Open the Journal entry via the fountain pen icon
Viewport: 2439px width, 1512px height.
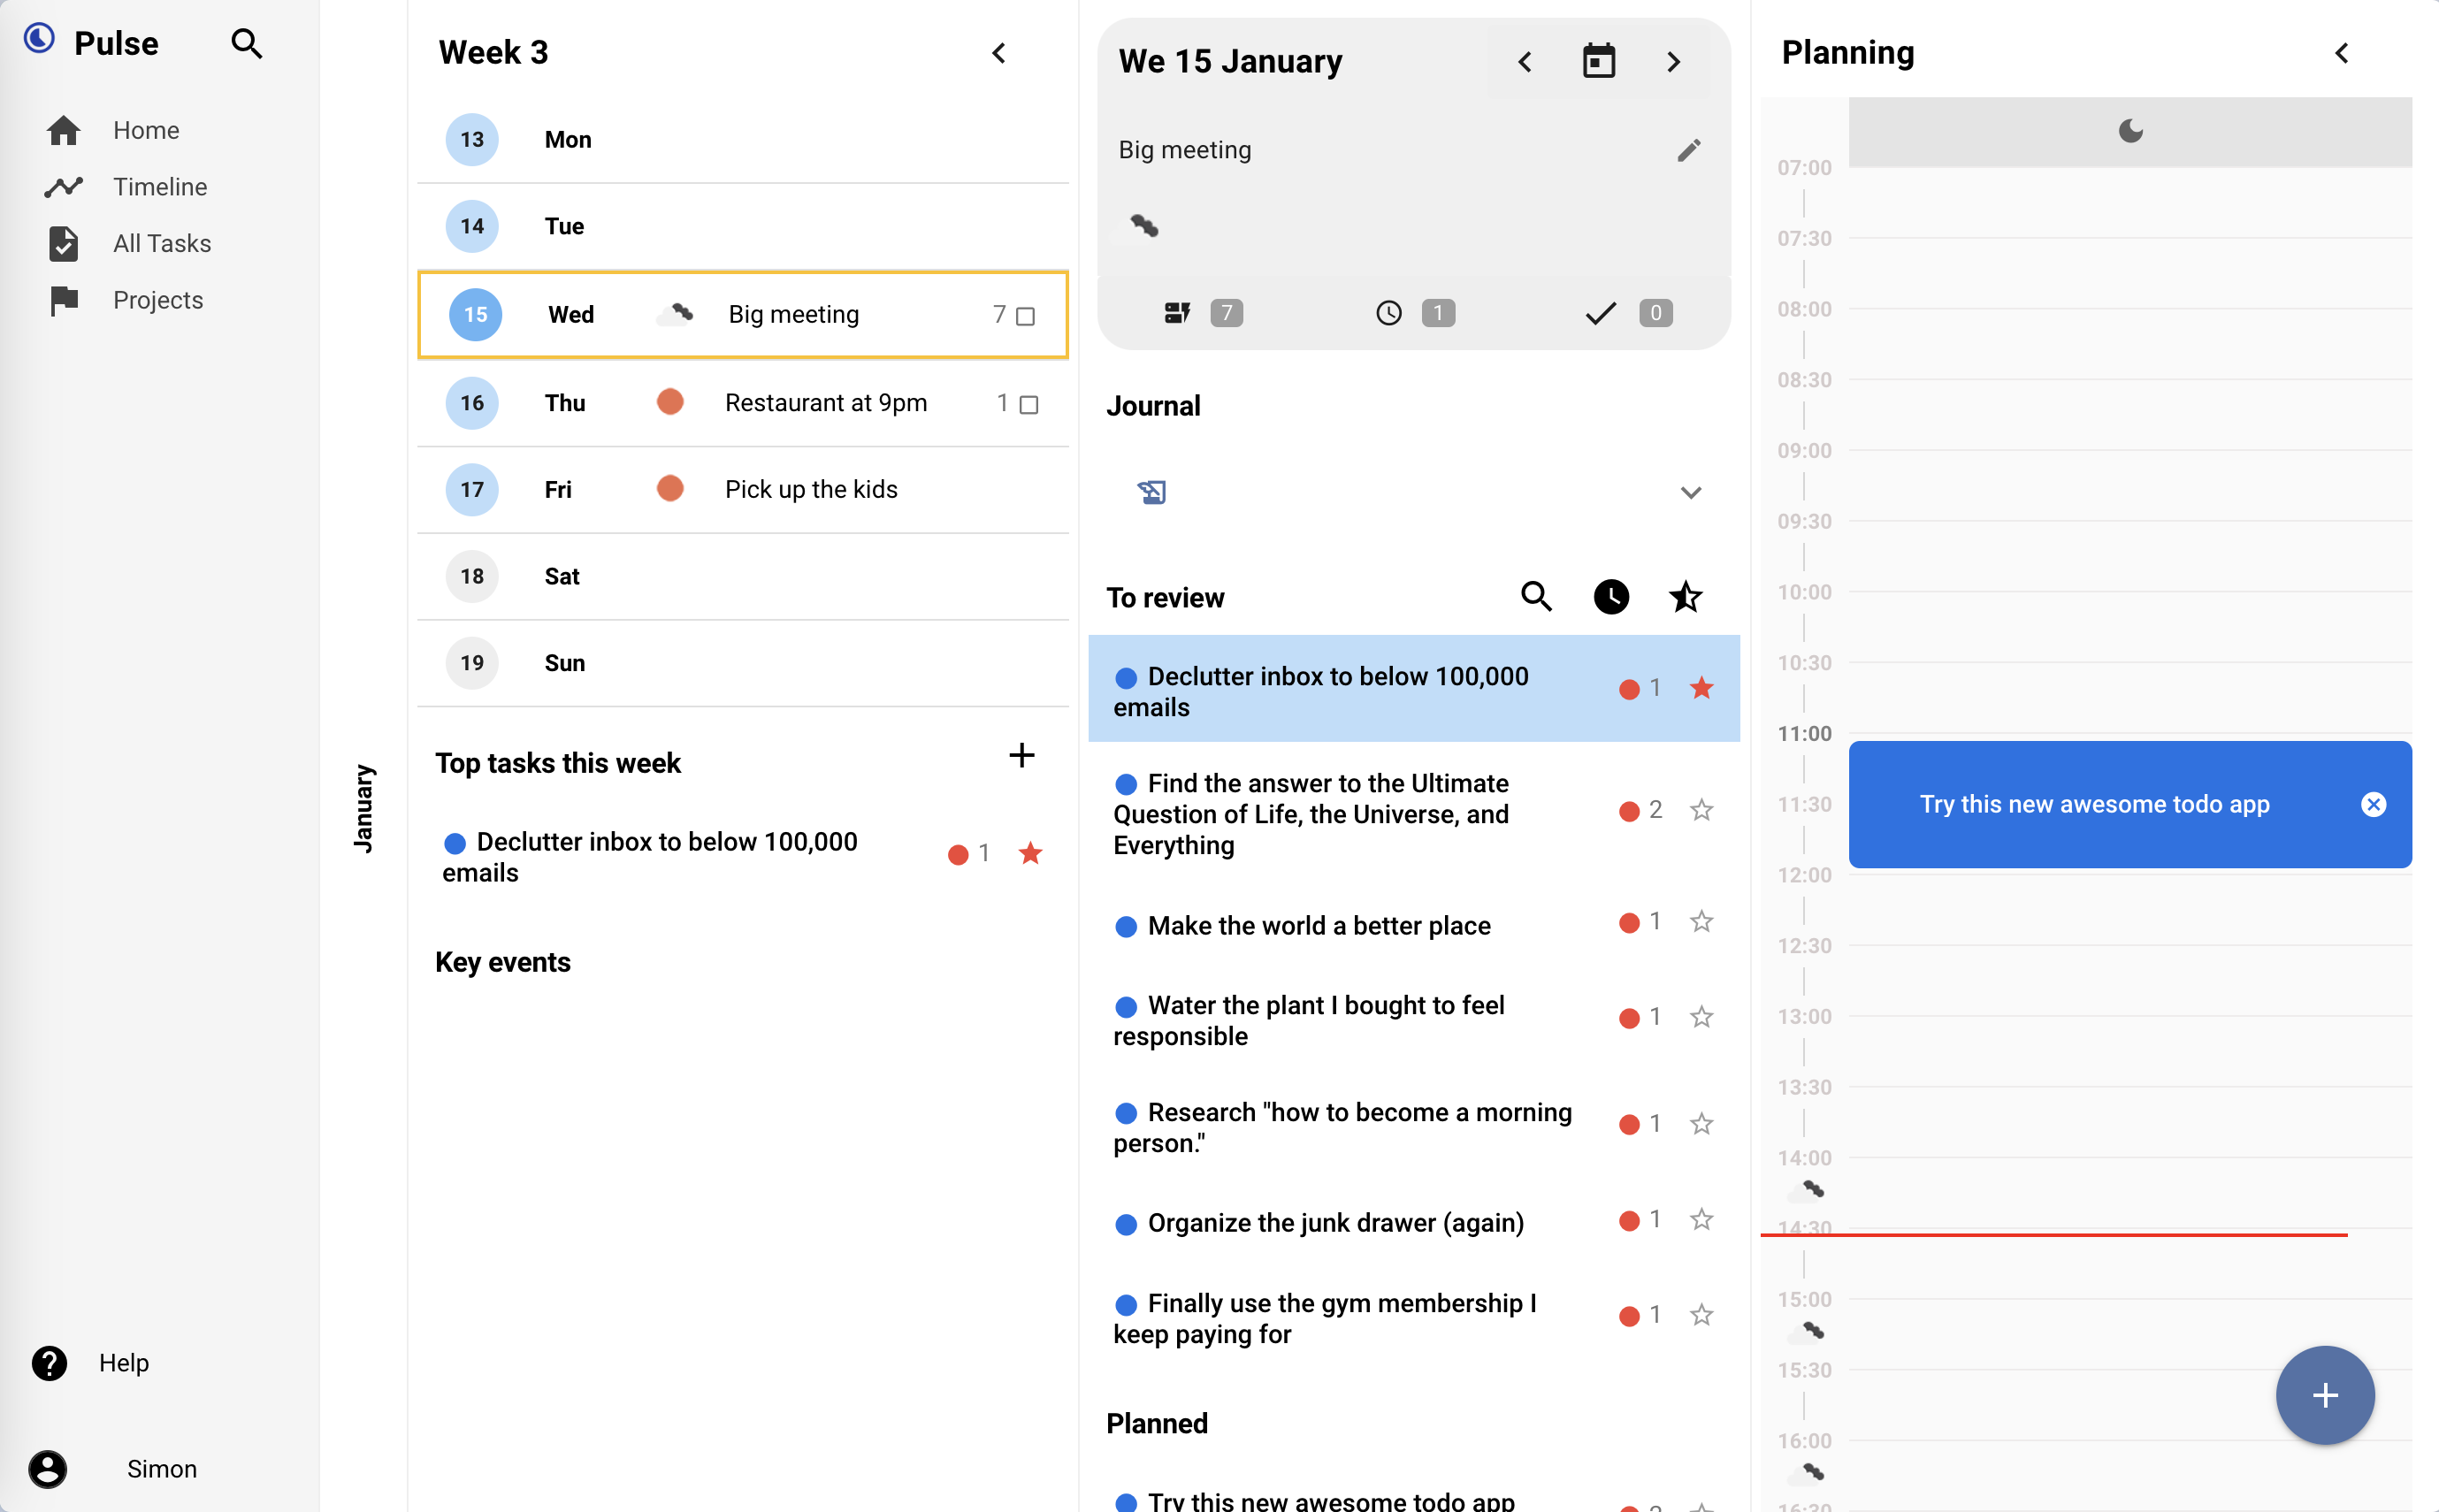[x=1152, y=491]
